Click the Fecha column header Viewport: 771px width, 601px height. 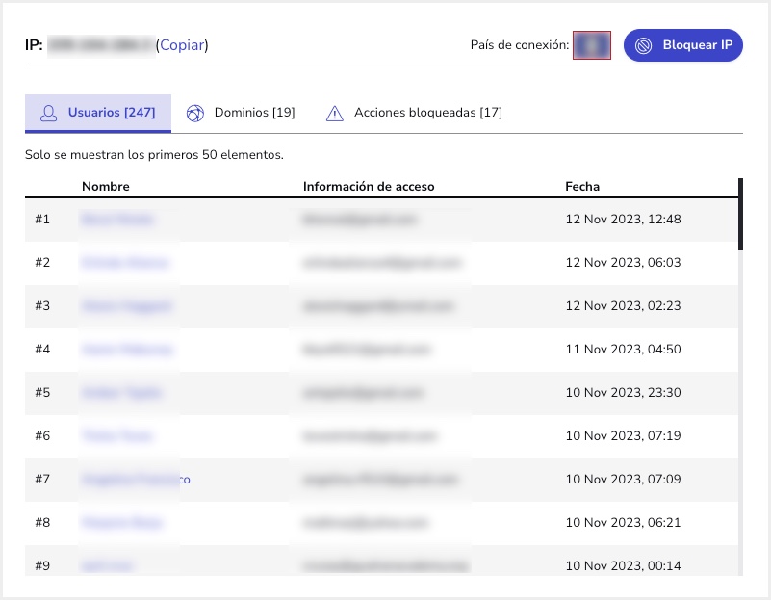582,187
